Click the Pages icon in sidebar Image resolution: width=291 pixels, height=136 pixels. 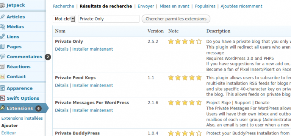pos(2,46)
